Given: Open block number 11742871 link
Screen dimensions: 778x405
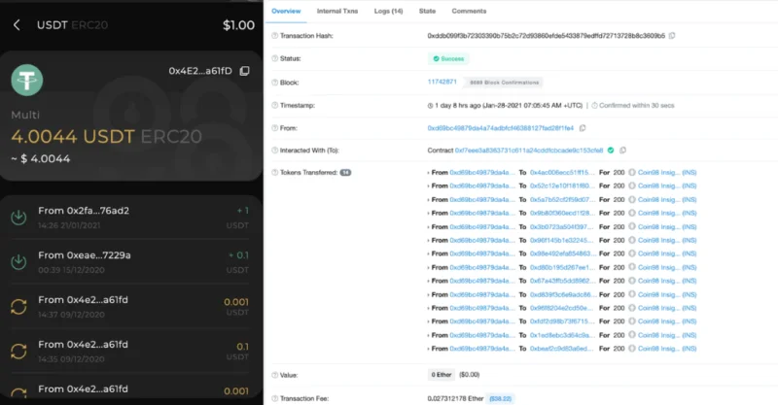Looking at the screenshot, I should [442, 82].
